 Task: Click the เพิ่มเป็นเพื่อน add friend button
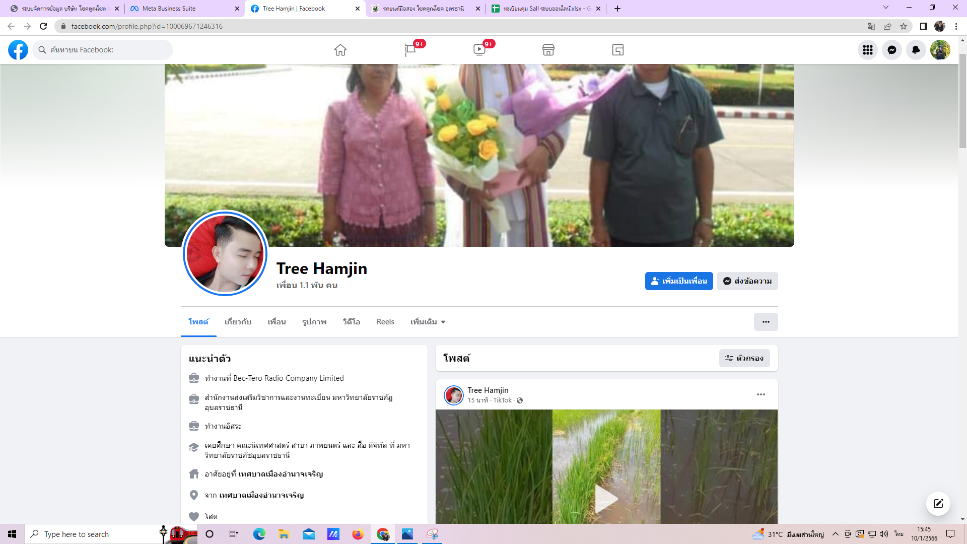click(x=678, y=281)
